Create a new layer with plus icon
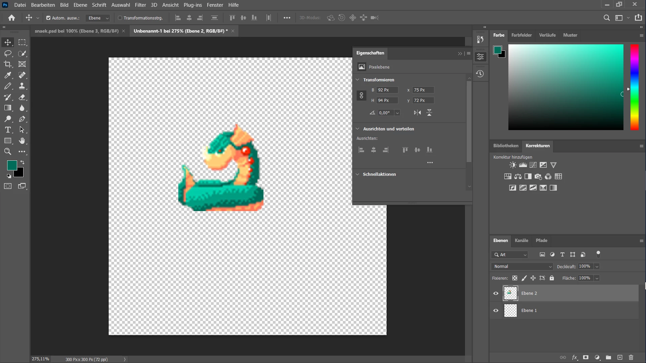 click(620, 357)
